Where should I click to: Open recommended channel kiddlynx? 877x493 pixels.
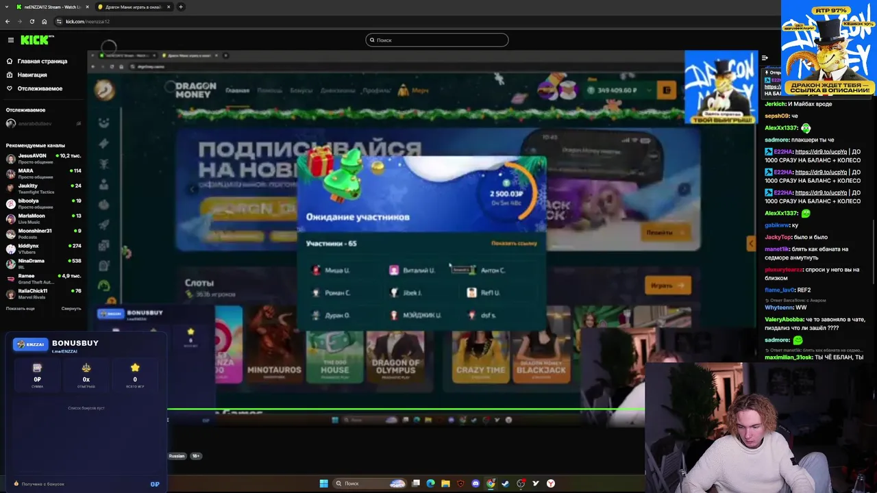pyautogui.click(x=44, y=249)
